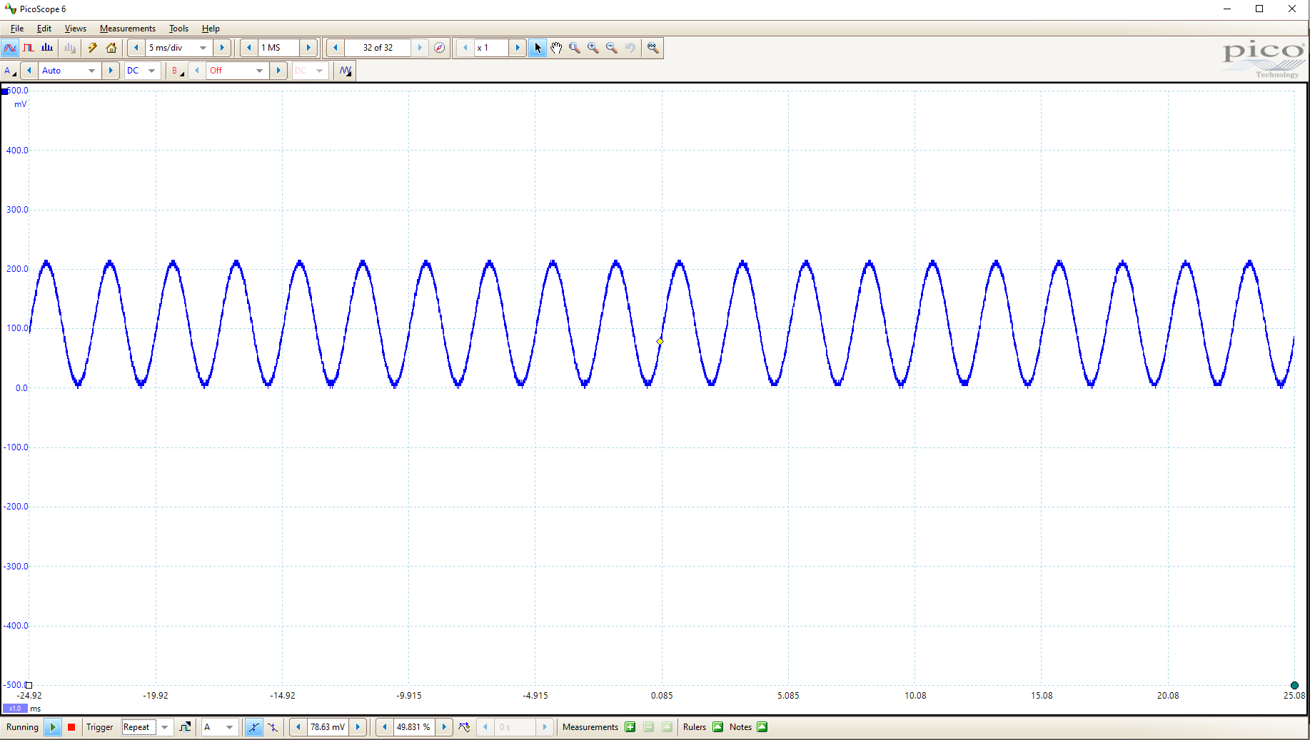Click the zoom-in magnifier tool
This screenshot has width=1310, height=740.
click(x=593, y=48)
